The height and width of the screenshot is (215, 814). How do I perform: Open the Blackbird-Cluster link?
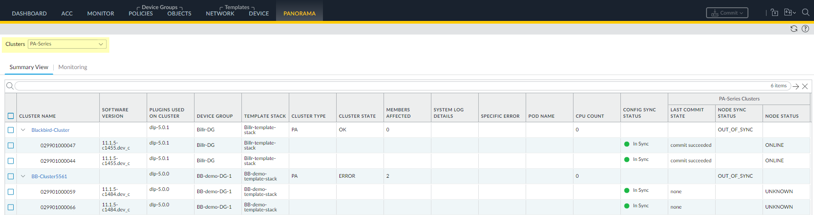(50, 130)
